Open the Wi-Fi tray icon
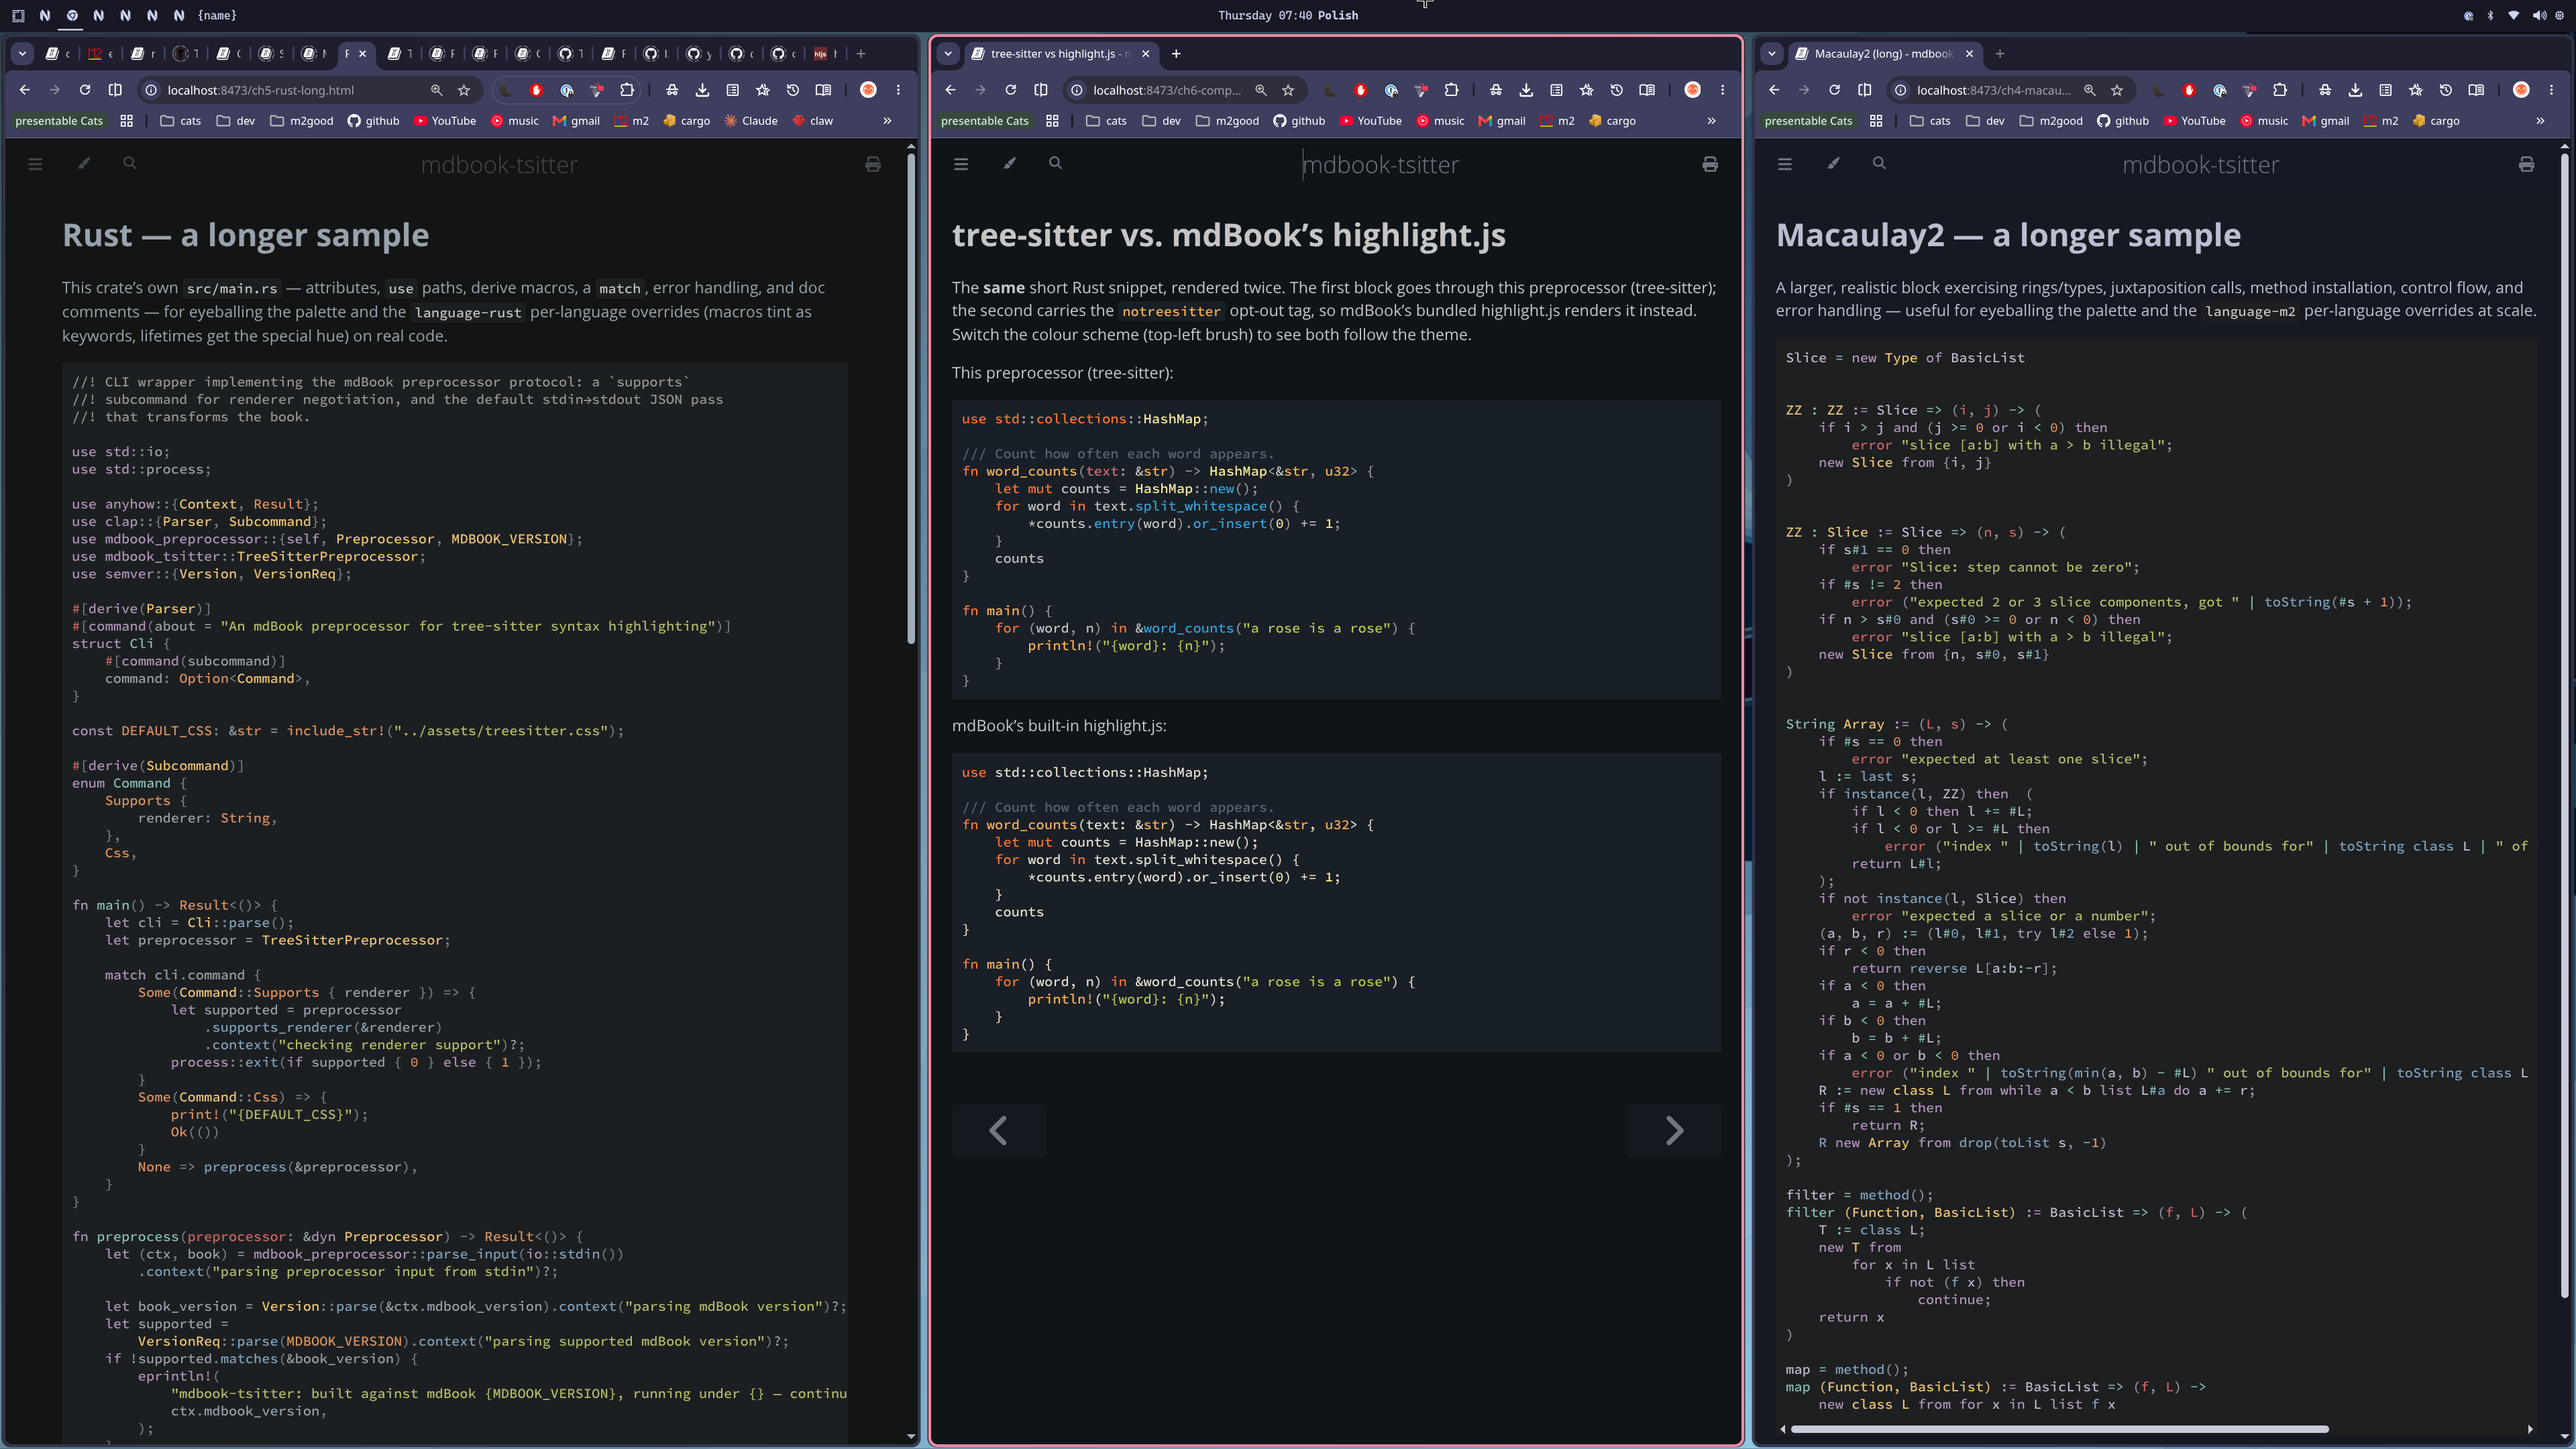Screen dimensions: 2576x1449 click(2514, 15)
